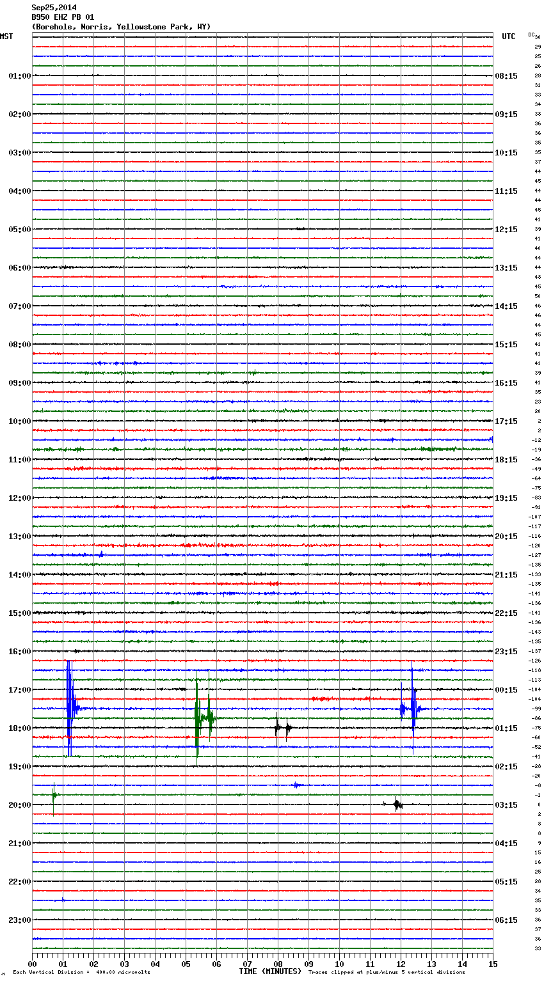Image resolution: width=544 pixels, height=981 pixels.
Task: Select the 00 minute tick on bottom axis
Action: [x=33, y=964]
